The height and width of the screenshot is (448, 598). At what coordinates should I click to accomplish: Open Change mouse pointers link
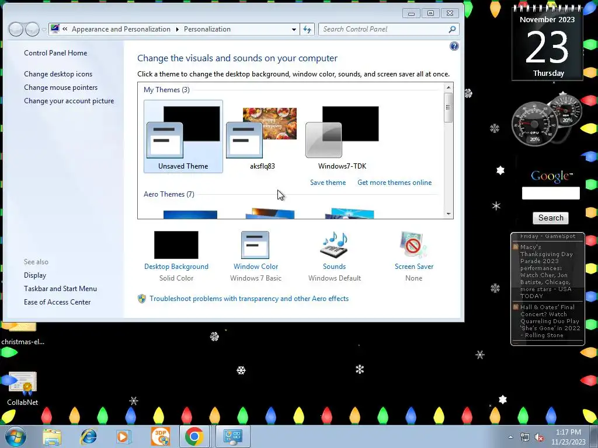61,87
